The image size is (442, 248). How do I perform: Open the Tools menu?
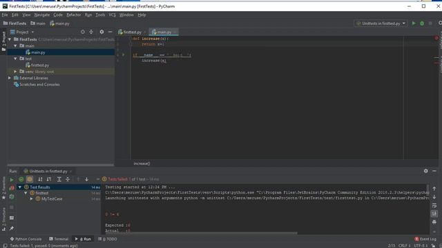point(100,15)
